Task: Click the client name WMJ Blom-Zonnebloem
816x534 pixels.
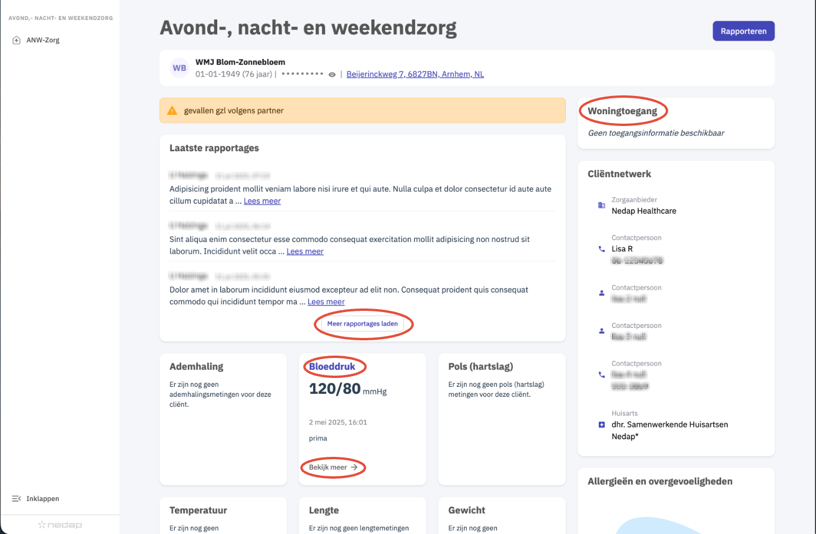Action: 240,62
